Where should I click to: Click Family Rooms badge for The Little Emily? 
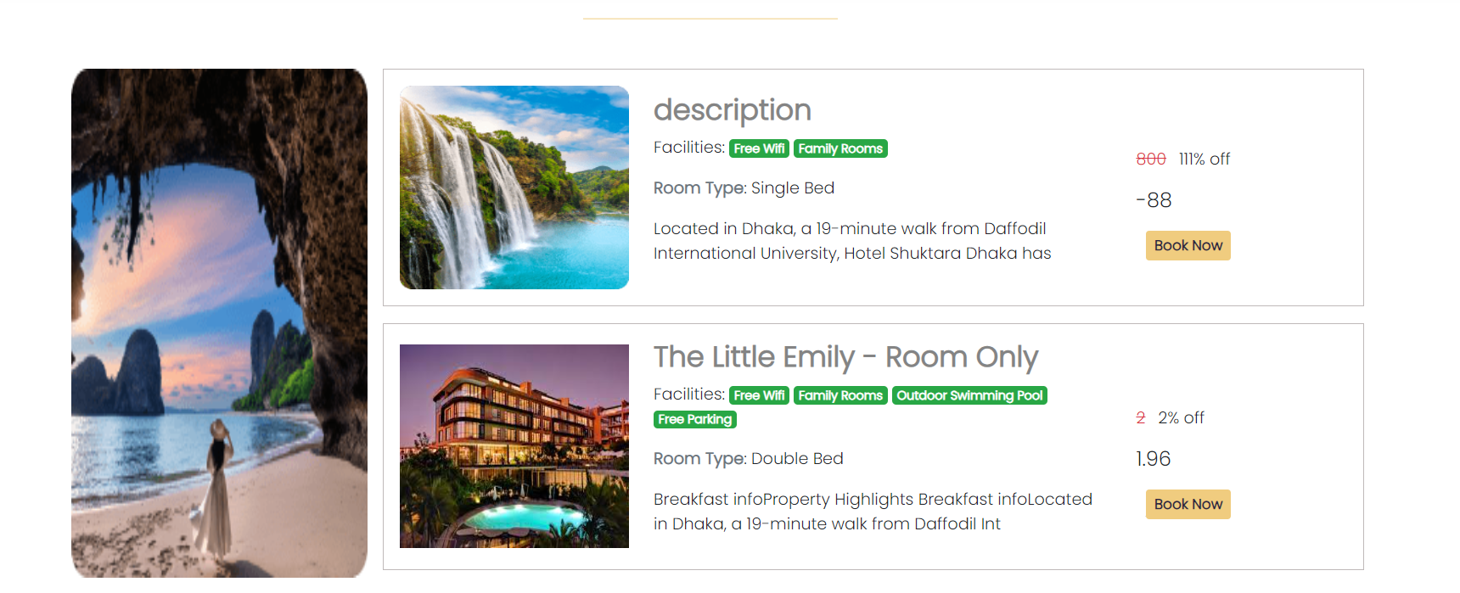point(840,395)
